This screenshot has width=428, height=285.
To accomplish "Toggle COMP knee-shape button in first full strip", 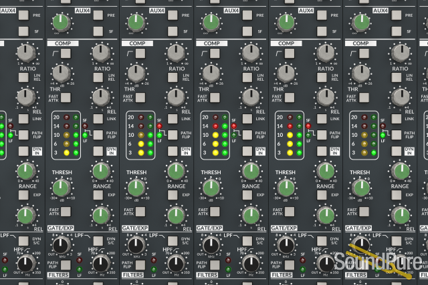I will 66,53.
